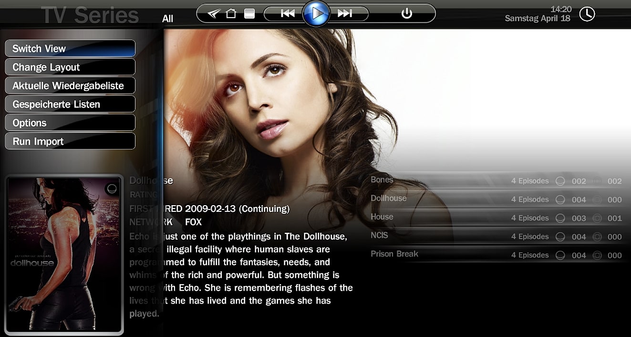Go to the home screen icon
631x337 pixels.
click(x=231, y=13)
